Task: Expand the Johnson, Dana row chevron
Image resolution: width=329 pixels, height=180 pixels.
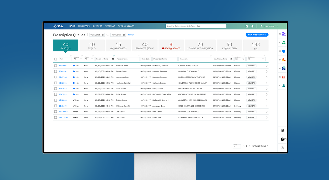Action: pyautogui.click(x=267, y=66)
